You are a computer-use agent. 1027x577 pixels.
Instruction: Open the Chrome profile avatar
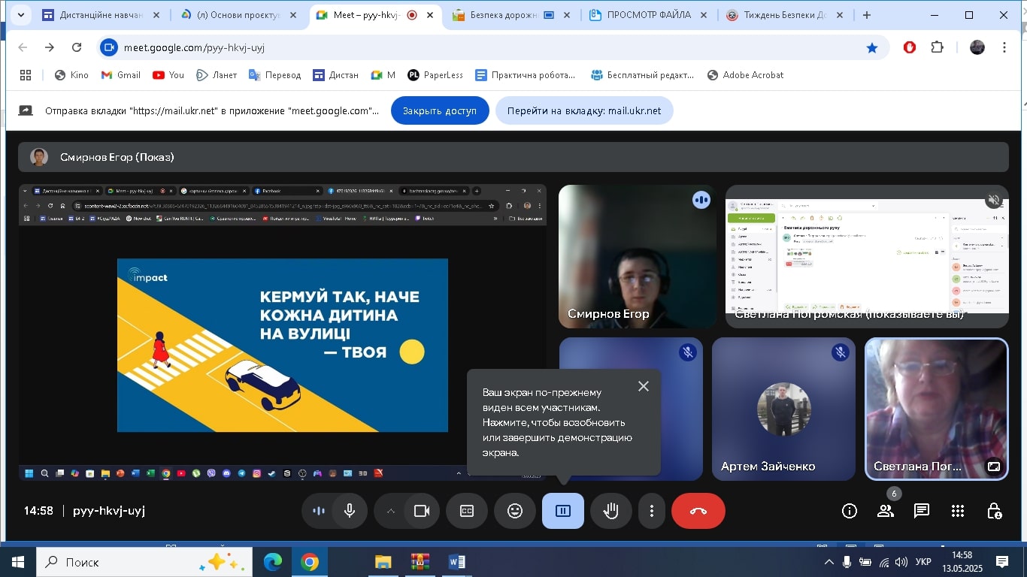pos(977,47)
